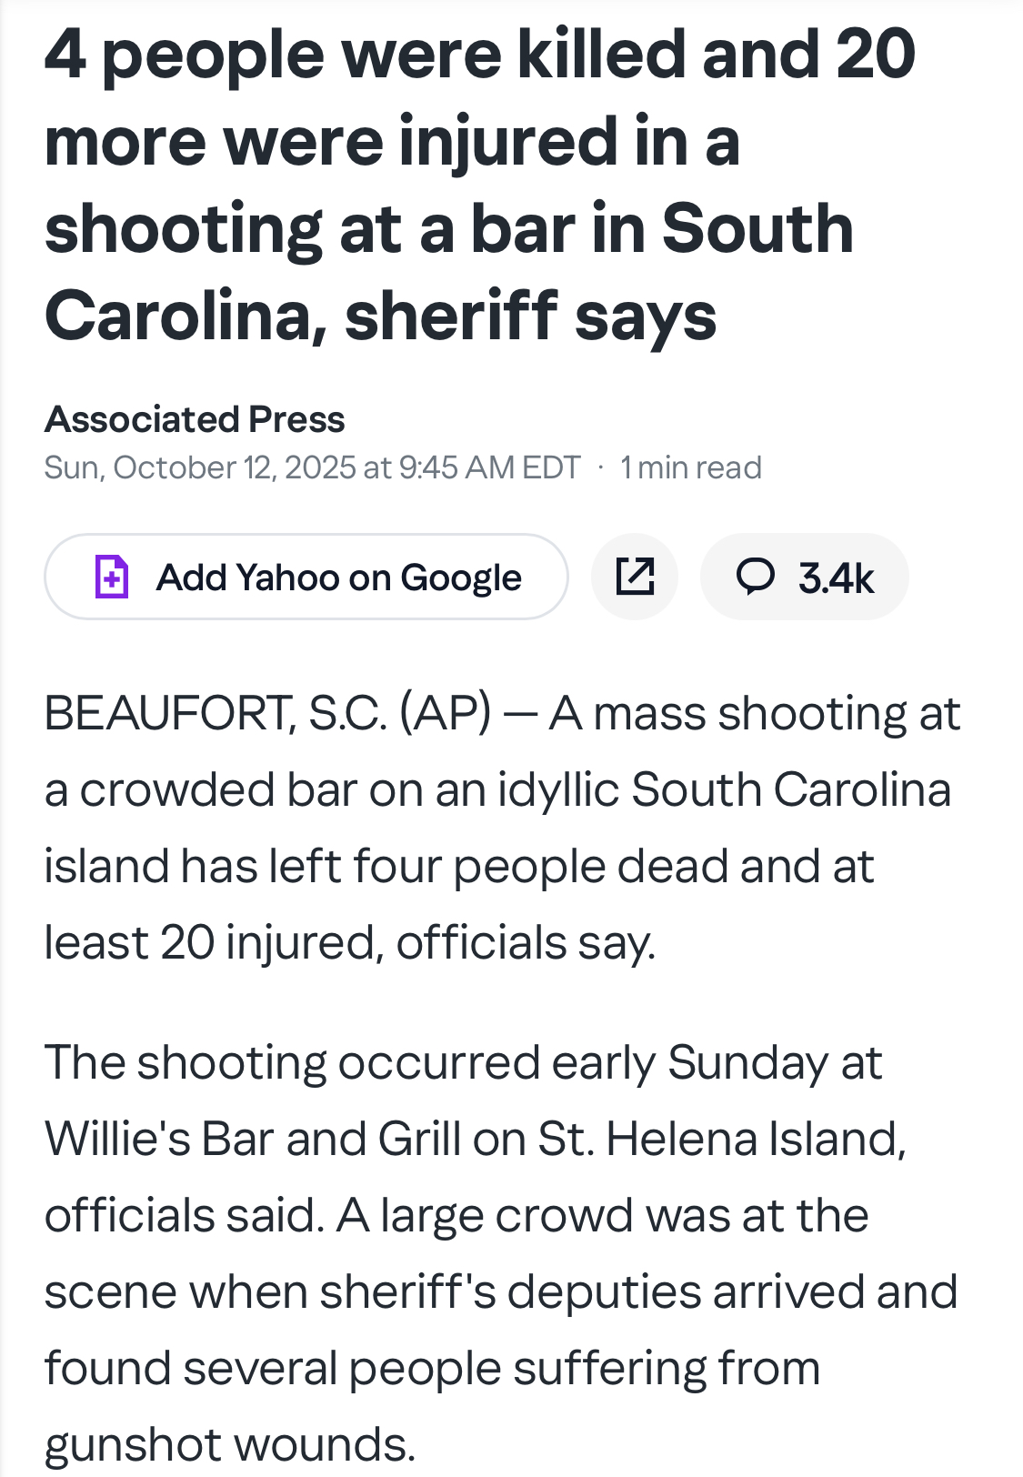Click the Associated Press byline
The height and width of the screenshot is (1477, 1023).
click(195, 419)
